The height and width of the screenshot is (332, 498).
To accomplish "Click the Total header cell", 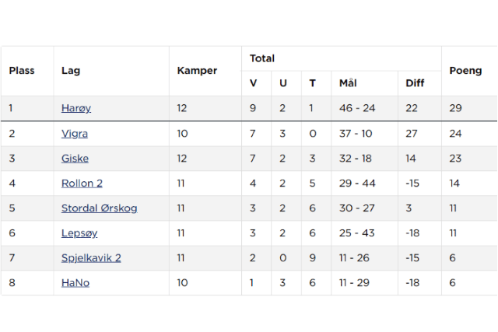I will [262, 58].
